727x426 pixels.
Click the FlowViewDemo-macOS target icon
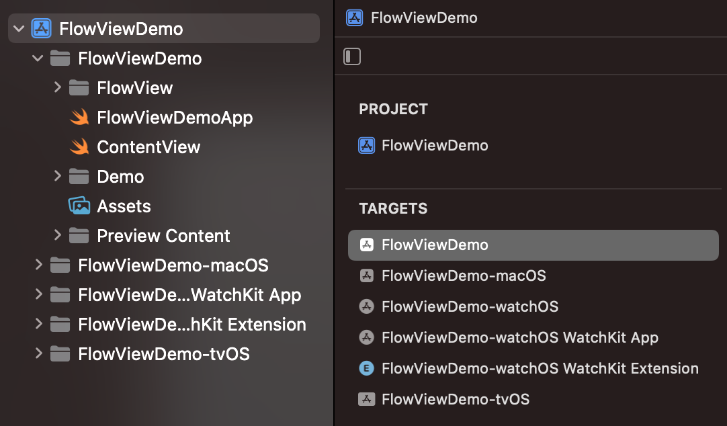point(366,275)
